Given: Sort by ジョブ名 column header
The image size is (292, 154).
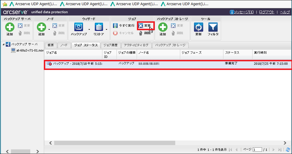Looking at the screenshot, I should 73,54.
